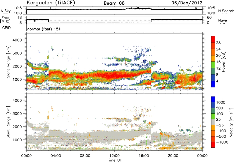Viewport: 234px width, 162px height.
Task: Click the date "06/Dec/2012"
Action: [x=187, y=3]
